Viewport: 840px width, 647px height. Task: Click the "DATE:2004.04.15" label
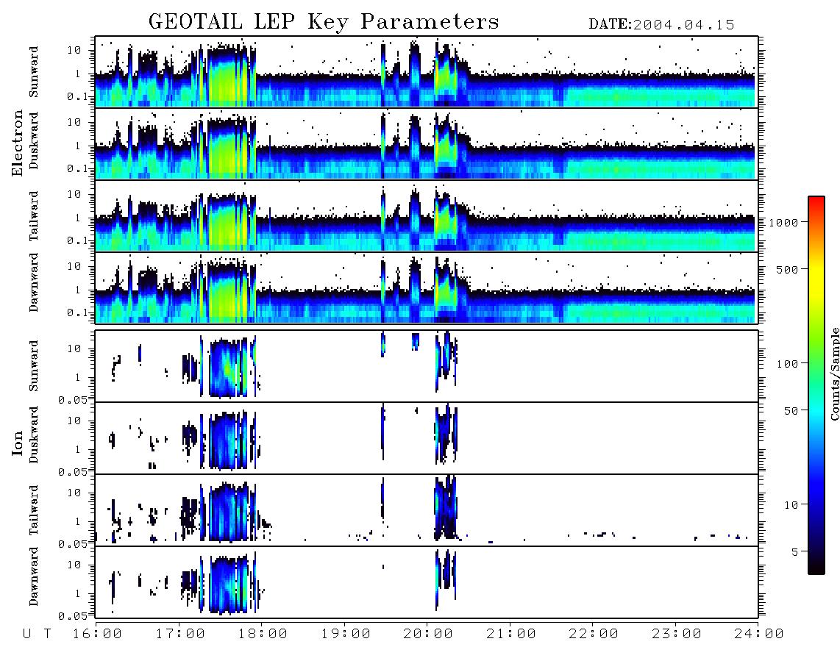661,25
